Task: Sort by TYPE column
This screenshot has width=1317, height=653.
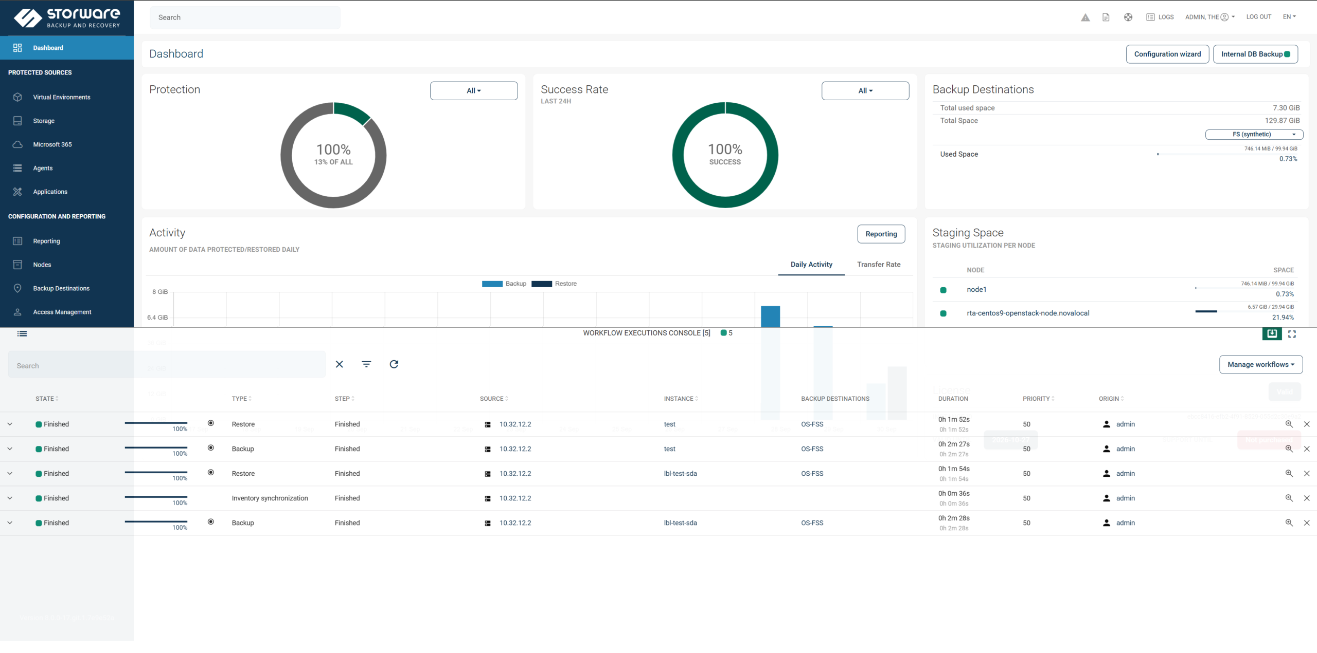Action: click(x=241, y=399)
